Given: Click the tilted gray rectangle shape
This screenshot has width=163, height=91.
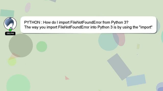Looking at the screenshot, I should coord(119,67).
